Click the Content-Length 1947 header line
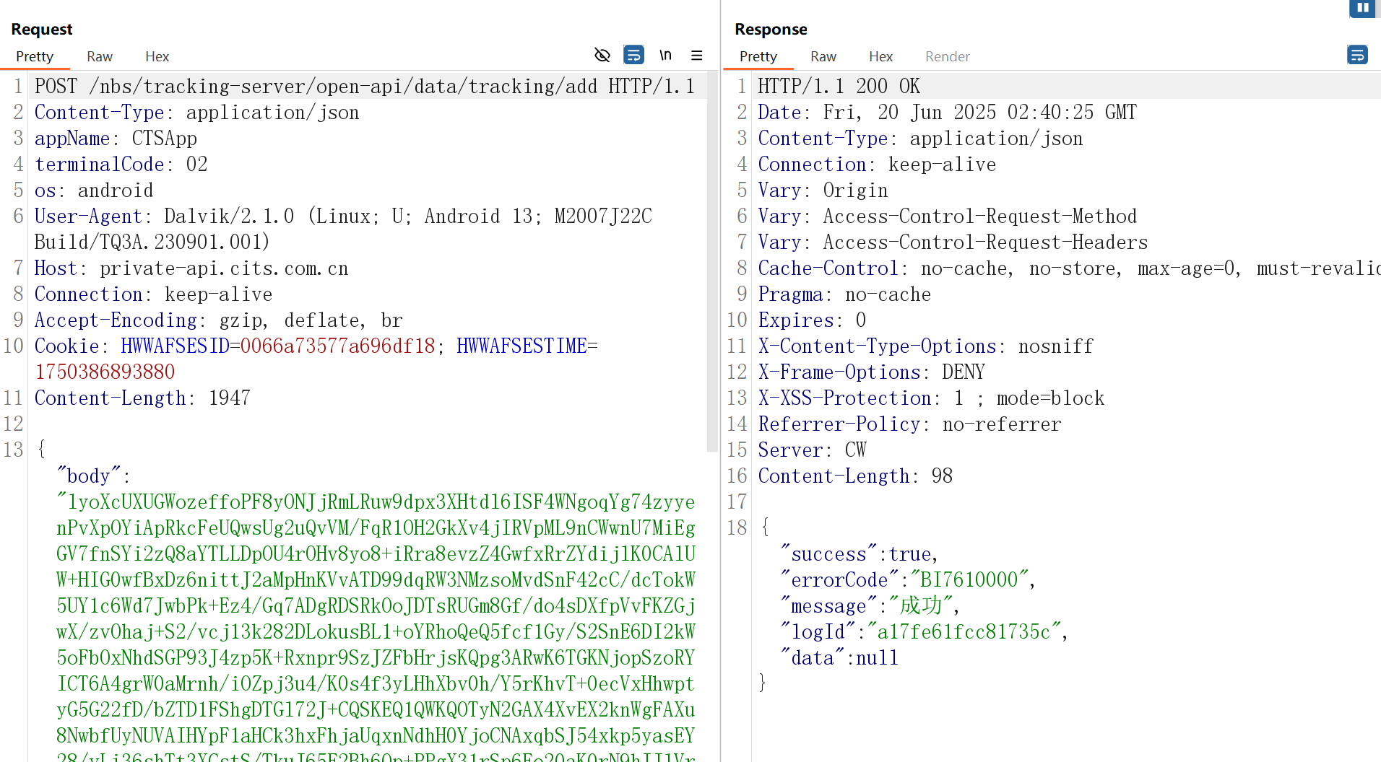This screenshot has height=762, width=1381. tap(142, 398)
